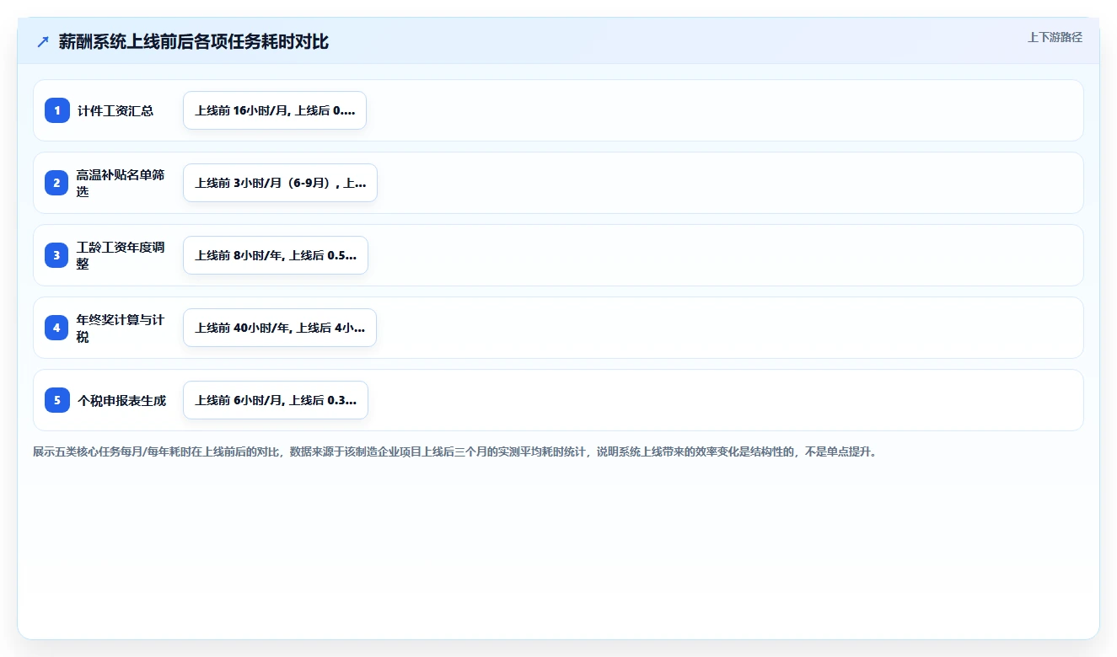Click the 个税申报表生成 label
Screen dimensions: 1117x657
point(121,400)
